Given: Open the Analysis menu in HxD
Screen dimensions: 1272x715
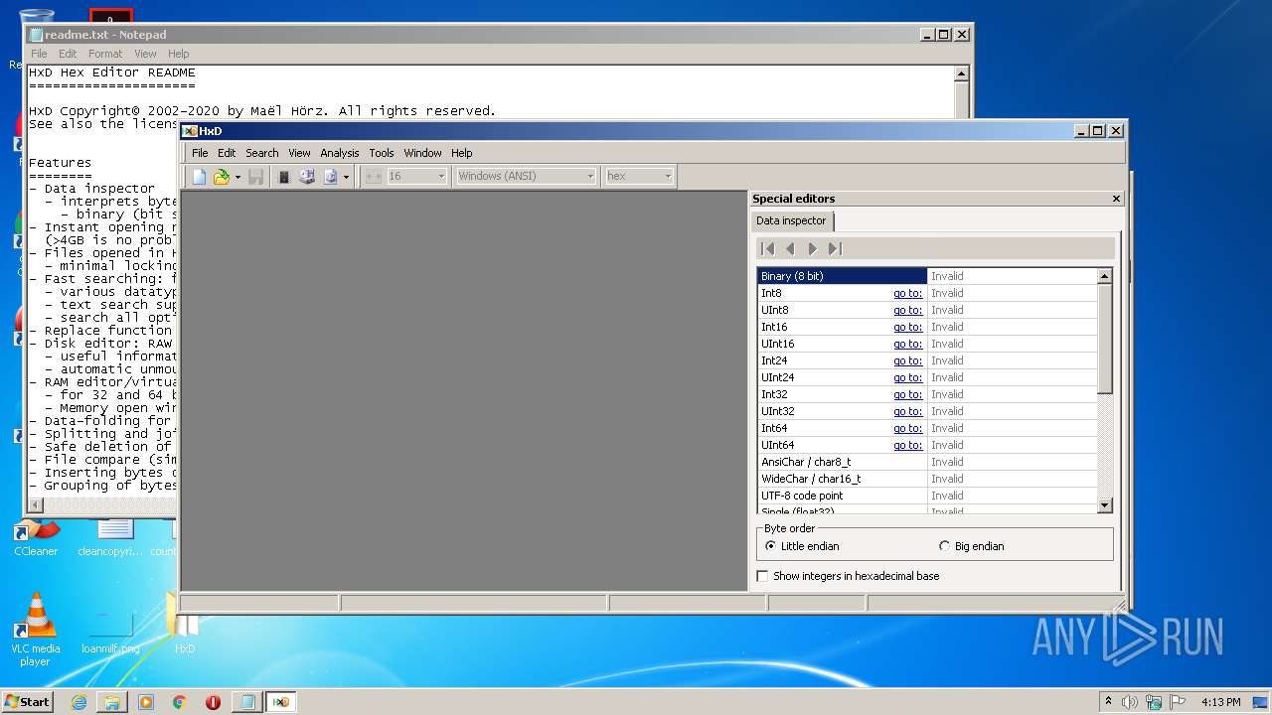Looking at the screenshot, I should pos(339,153).
